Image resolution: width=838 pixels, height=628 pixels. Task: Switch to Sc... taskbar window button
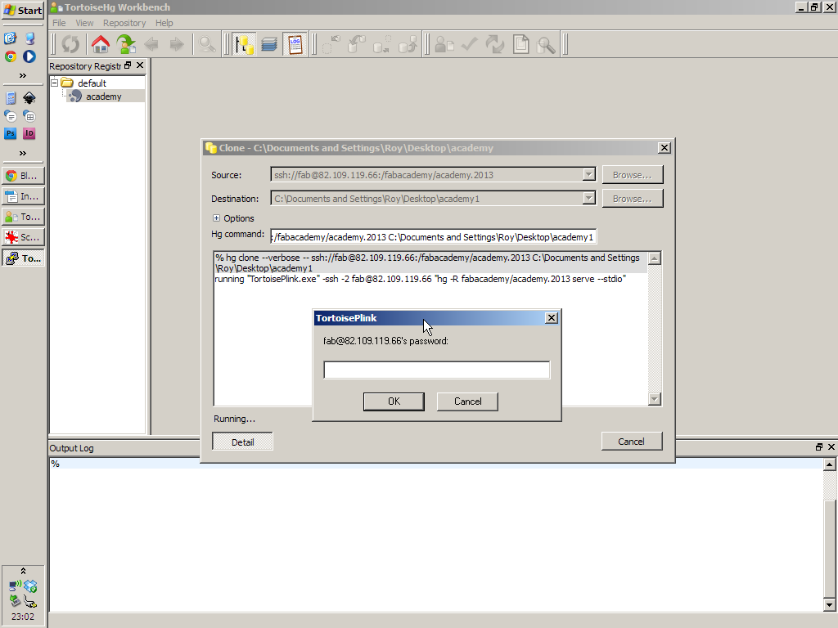(x=23, y=237)
